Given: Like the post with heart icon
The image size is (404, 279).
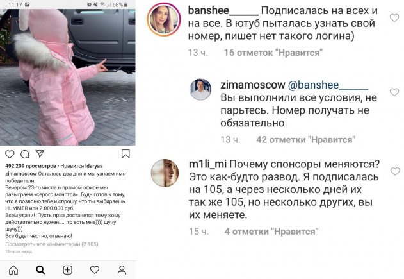Looking at the screenshot, I should (10, 154).
